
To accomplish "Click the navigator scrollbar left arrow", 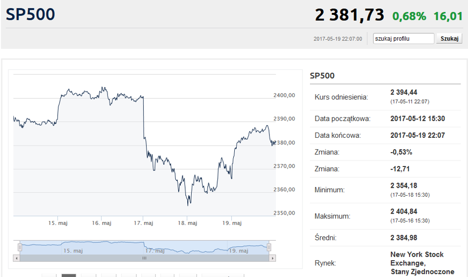I will pos(16,258).
